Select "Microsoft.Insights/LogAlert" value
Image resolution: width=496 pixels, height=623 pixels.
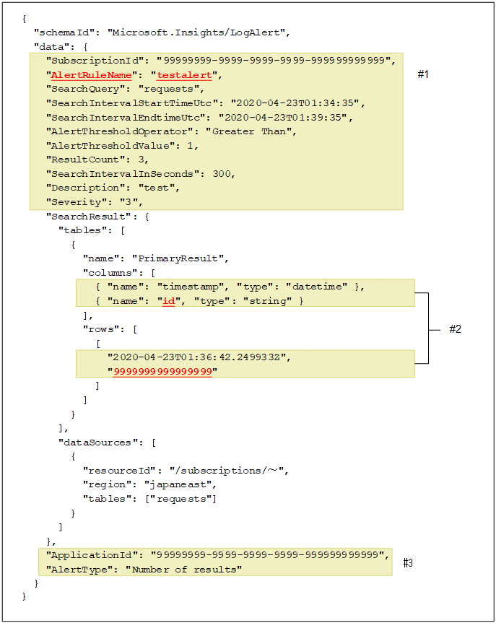196,32
